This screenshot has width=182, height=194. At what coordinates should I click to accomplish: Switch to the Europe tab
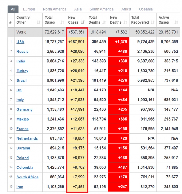tap(29, 9)
